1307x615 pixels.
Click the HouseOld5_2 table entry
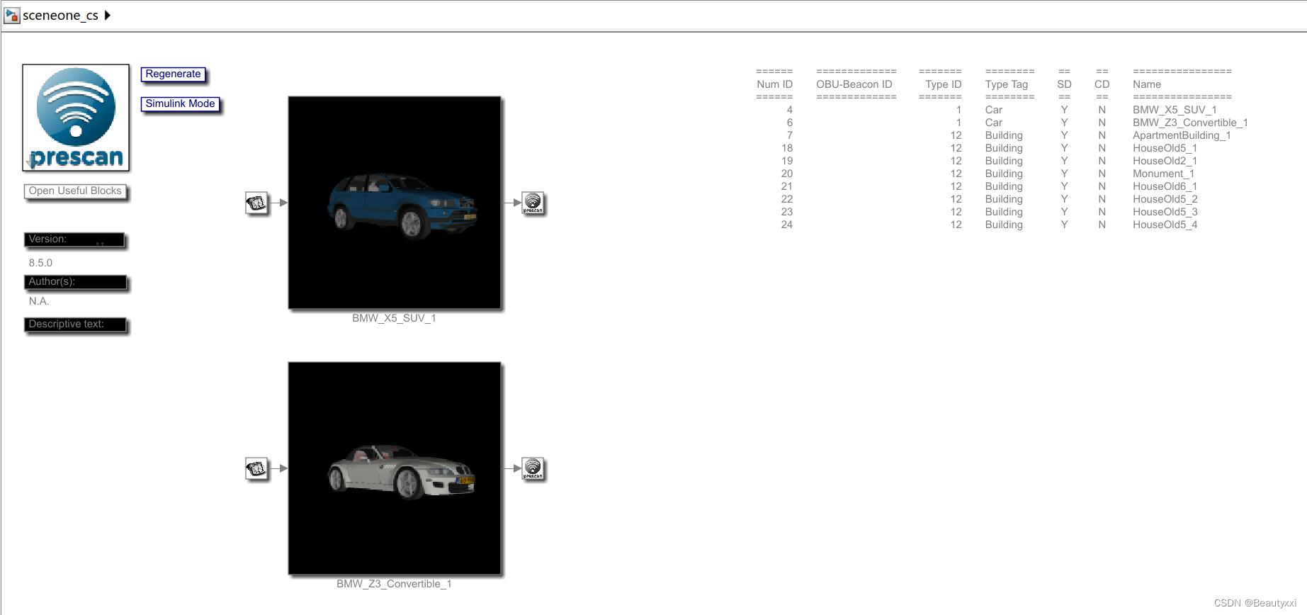1165,199
